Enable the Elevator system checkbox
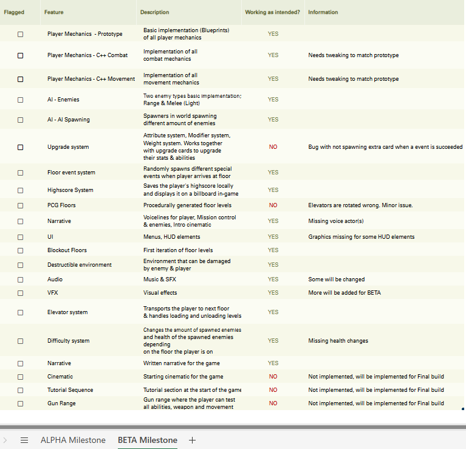Viewport: 466px width, 449px height. (x=20, y=312)
